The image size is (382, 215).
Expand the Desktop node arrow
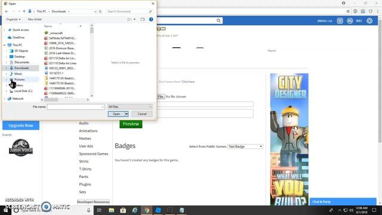point(7,57)
